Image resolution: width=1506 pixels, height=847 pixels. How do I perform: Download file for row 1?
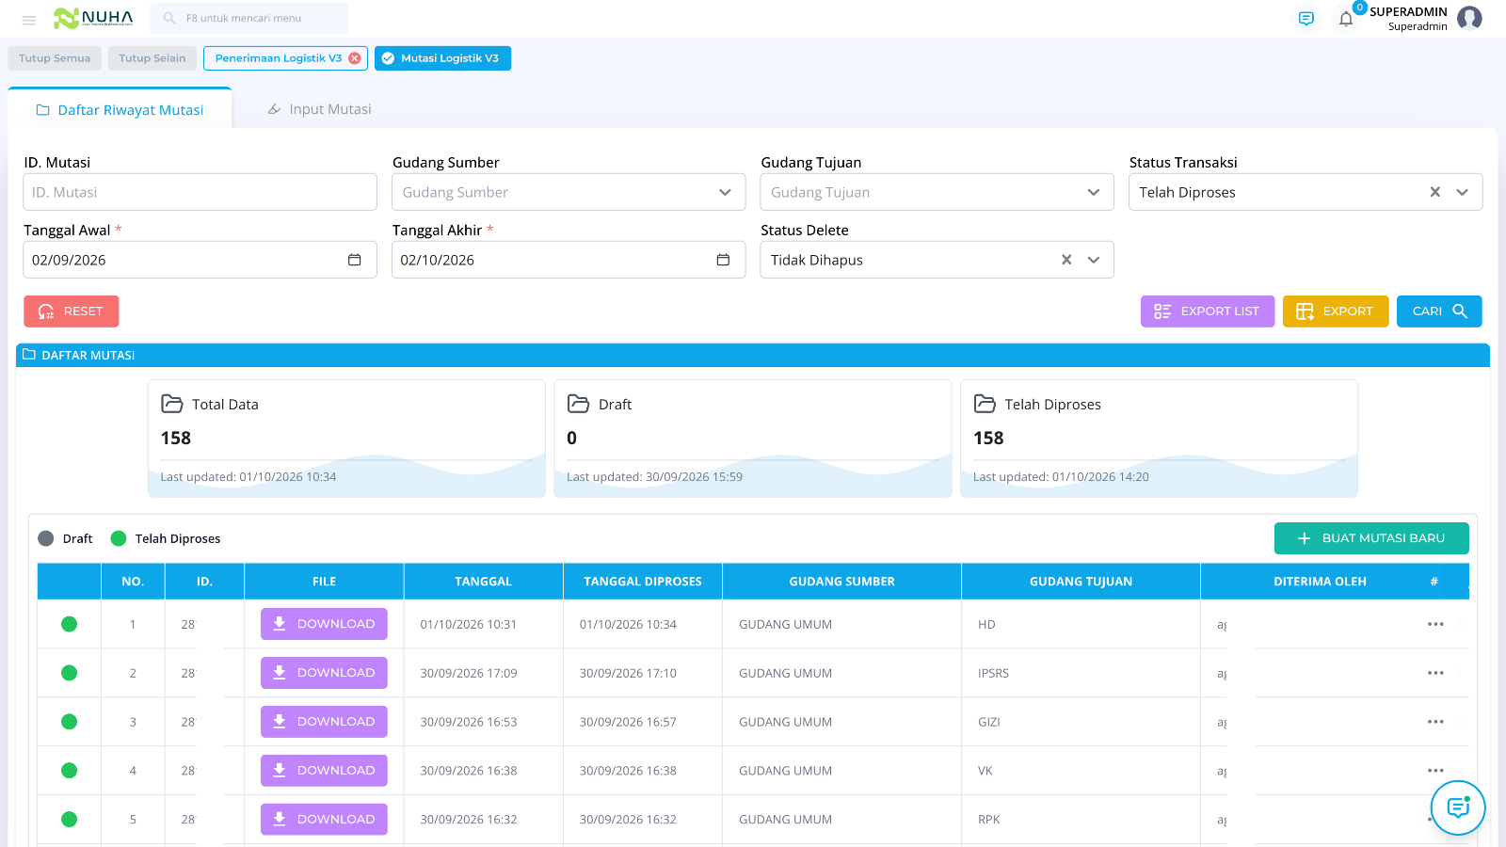coord(324,624)
